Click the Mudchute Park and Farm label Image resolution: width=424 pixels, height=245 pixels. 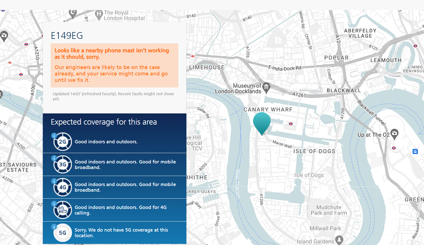(329, 210)
